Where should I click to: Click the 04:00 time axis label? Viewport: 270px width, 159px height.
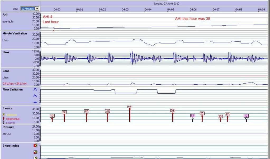pyautogui.click(x=57, y=10)
